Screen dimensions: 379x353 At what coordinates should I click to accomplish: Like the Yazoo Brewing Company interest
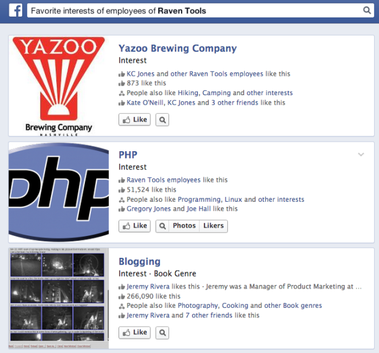[135, 120]
